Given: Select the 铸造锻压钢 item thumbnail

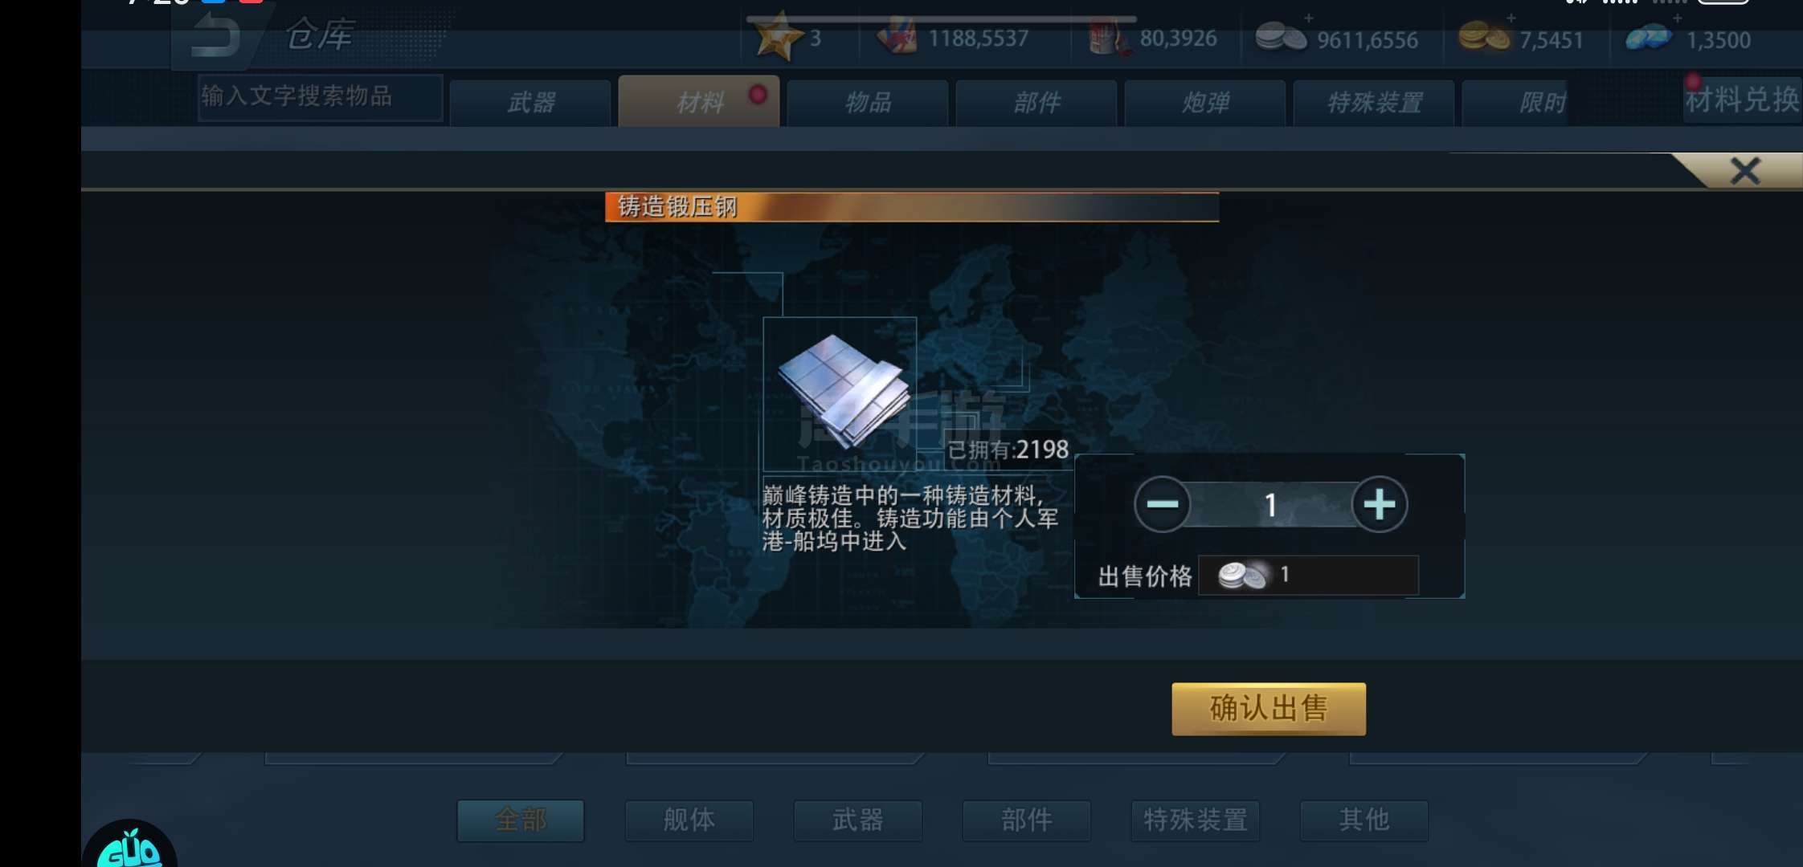Looking at the screenshot, I should tap(840, 393).
